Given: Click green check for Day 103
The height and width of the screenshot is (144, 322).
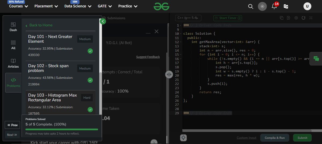Looking at the screenshot, I should (90, 109).
